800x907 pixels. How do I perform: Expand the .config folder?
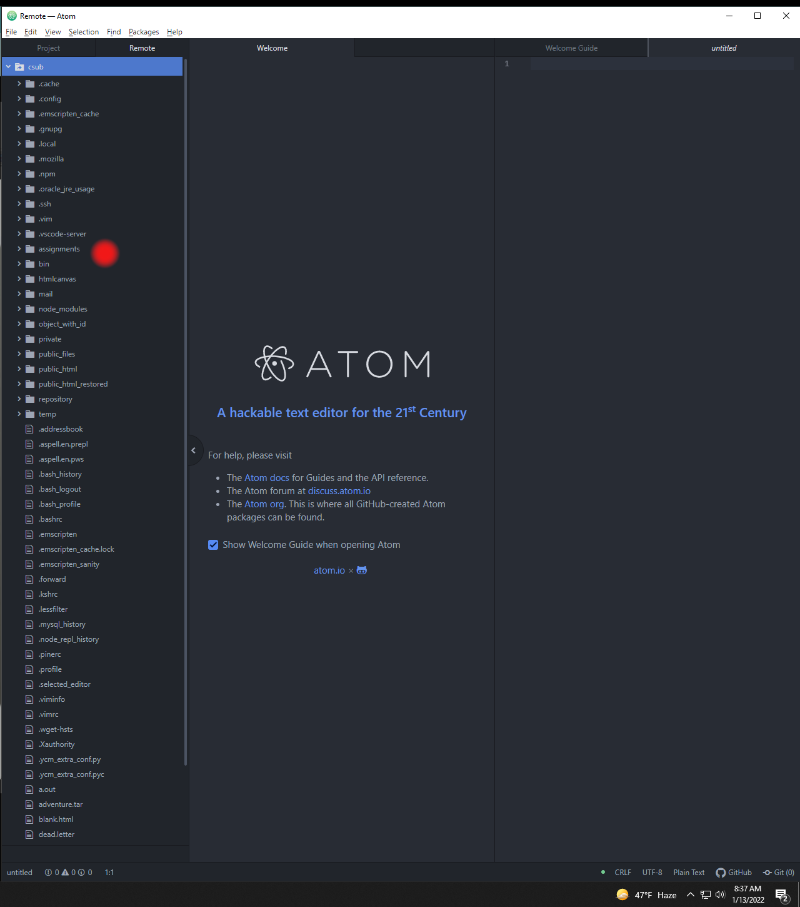19,99
